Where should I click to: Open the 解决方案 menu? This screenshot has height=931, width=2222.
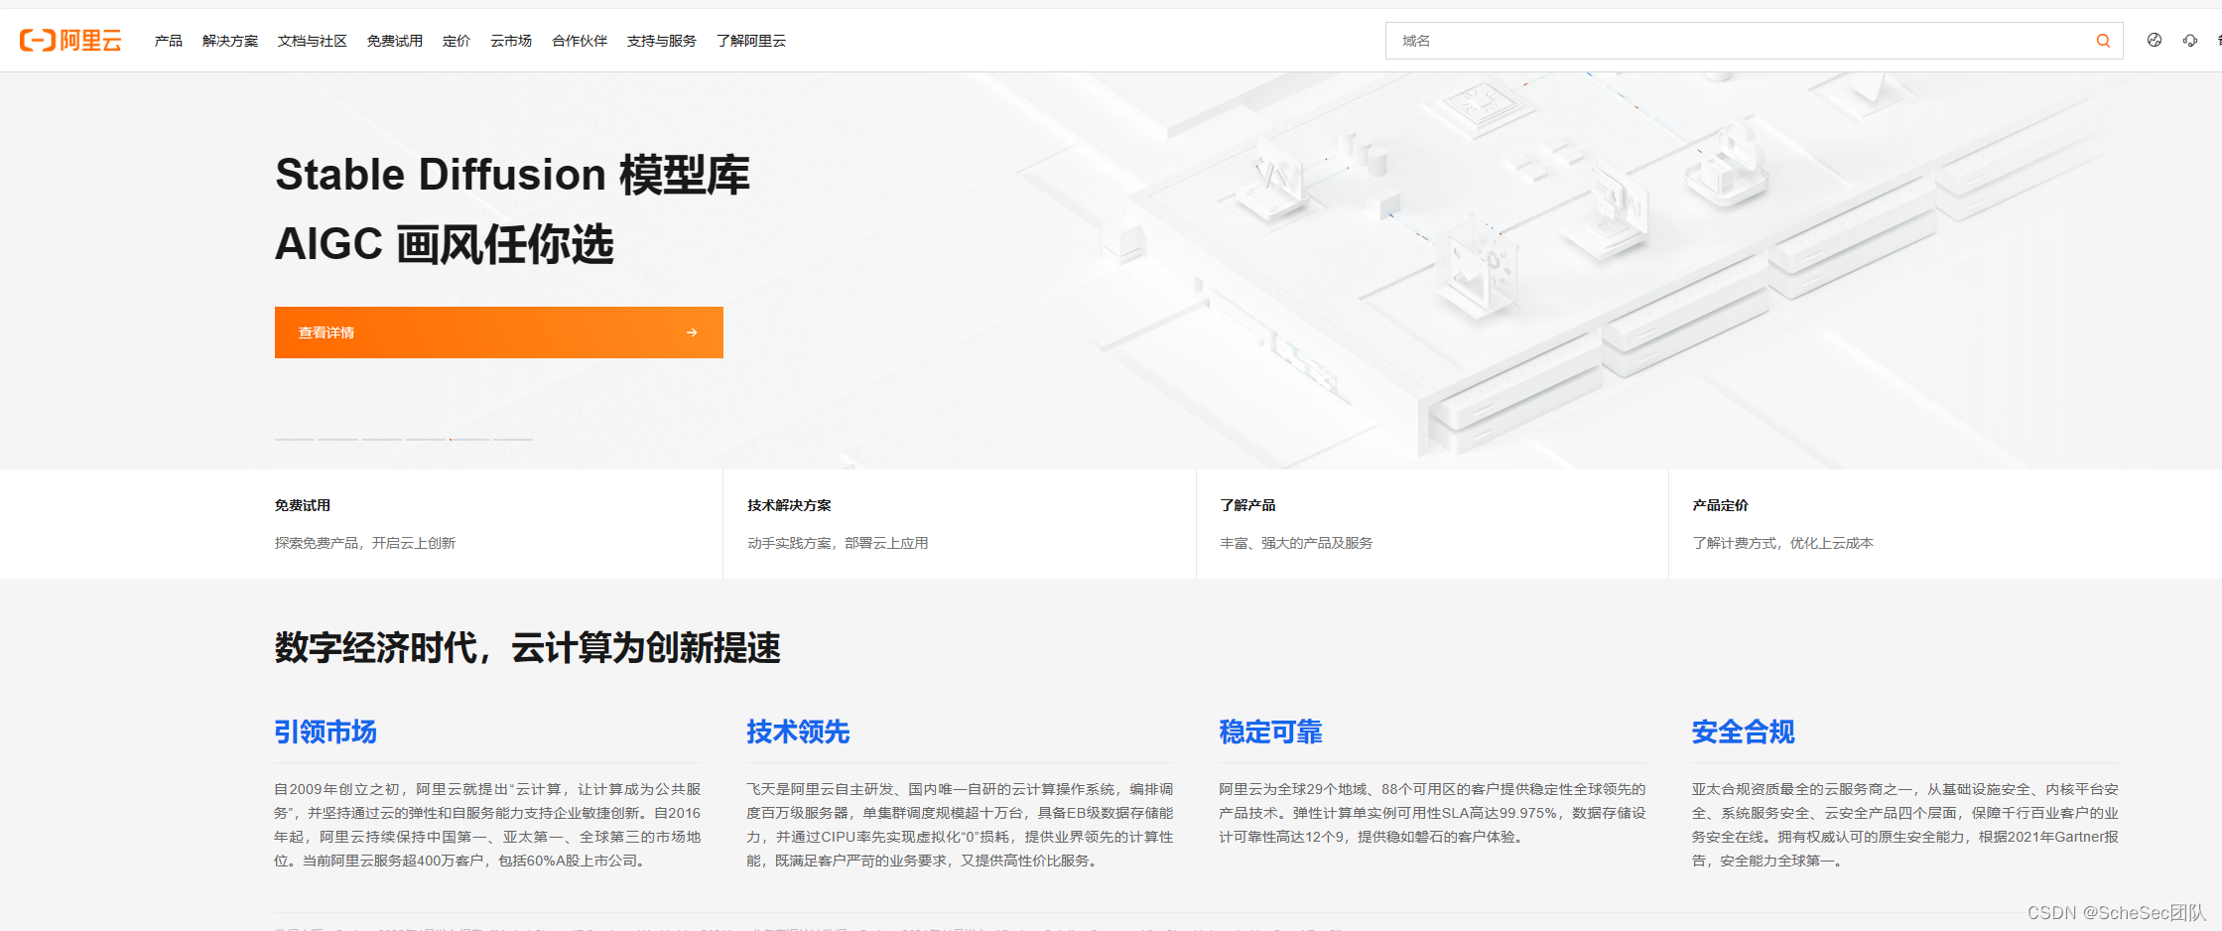[x=230, y=41]
